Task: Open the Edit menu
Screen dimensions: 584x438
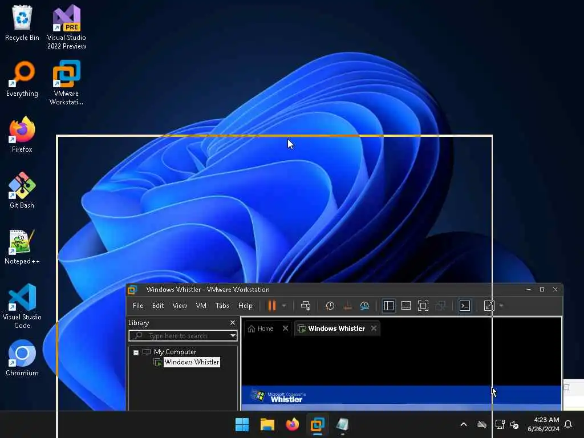Action: tap(158, 306)
